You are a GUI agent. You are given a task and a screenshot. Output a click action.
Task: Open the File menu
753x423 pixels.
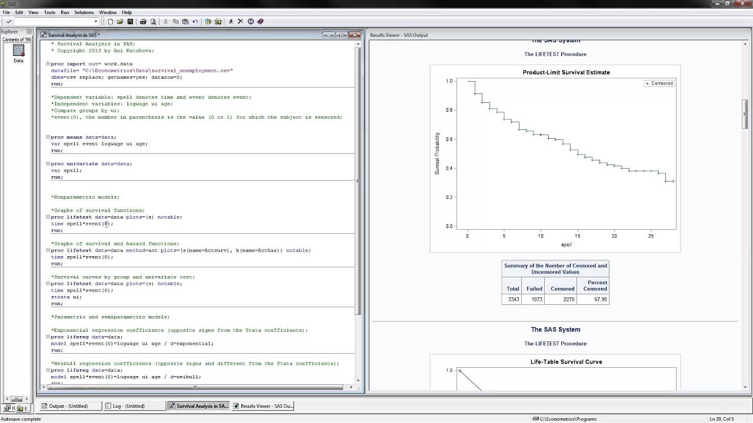tap(6, 12)
